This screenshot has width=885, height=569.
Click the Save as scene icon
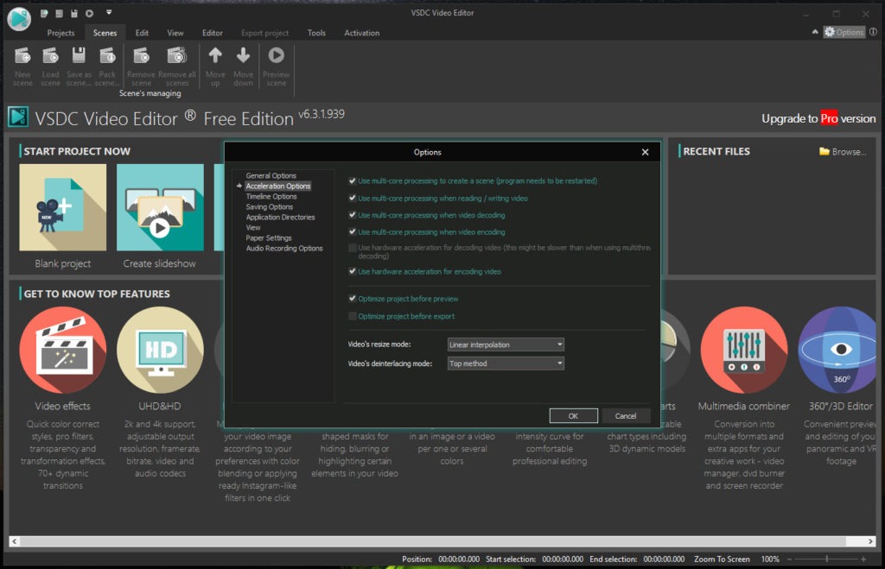point(79,56)
